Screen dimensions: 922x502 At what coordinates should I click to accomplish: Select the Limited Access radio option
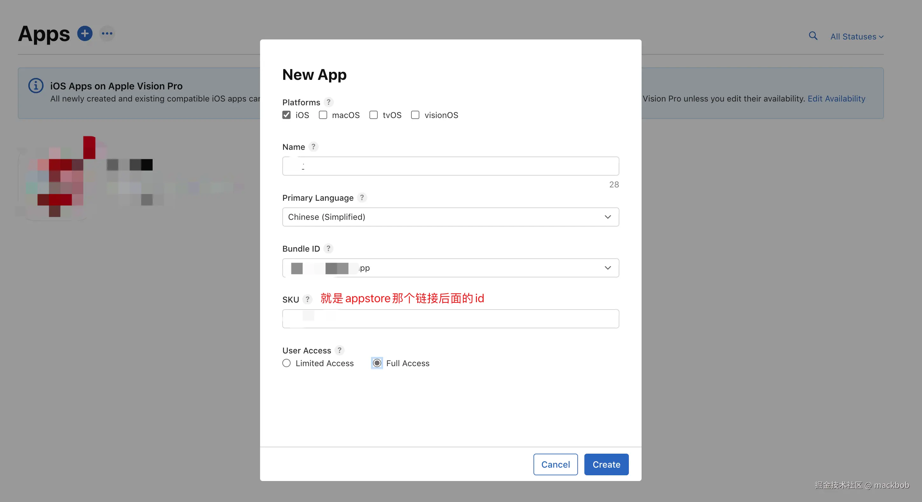286,363
